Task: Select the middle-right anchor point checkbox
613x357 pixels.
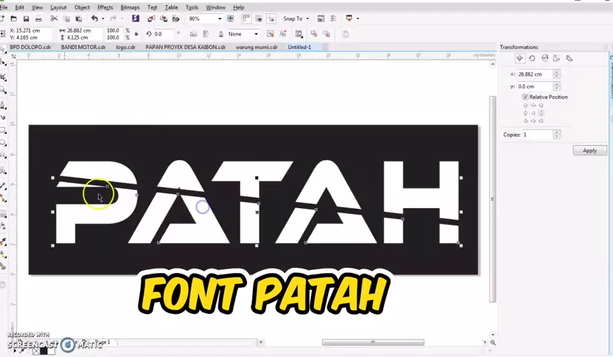Action: point(541,113)
